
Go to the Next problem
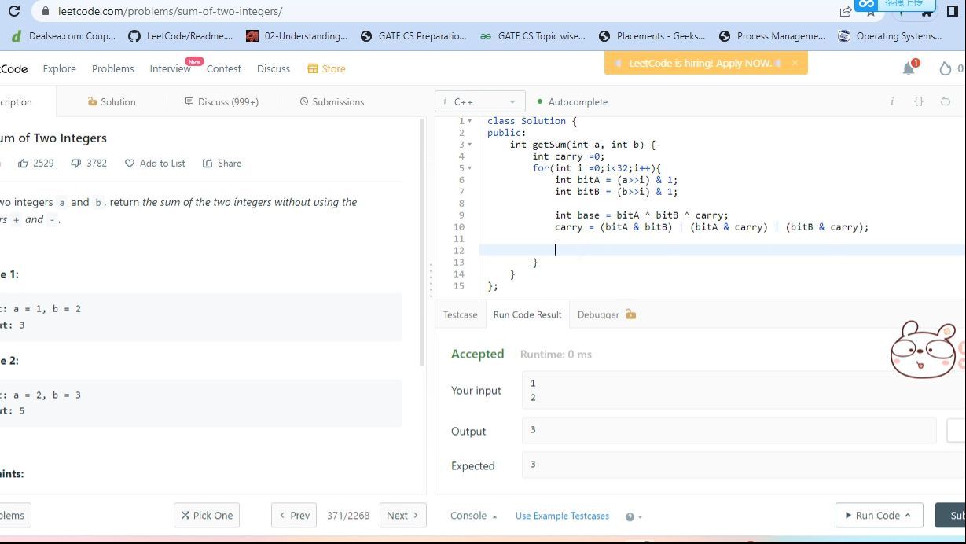click(x=402, y=516)
